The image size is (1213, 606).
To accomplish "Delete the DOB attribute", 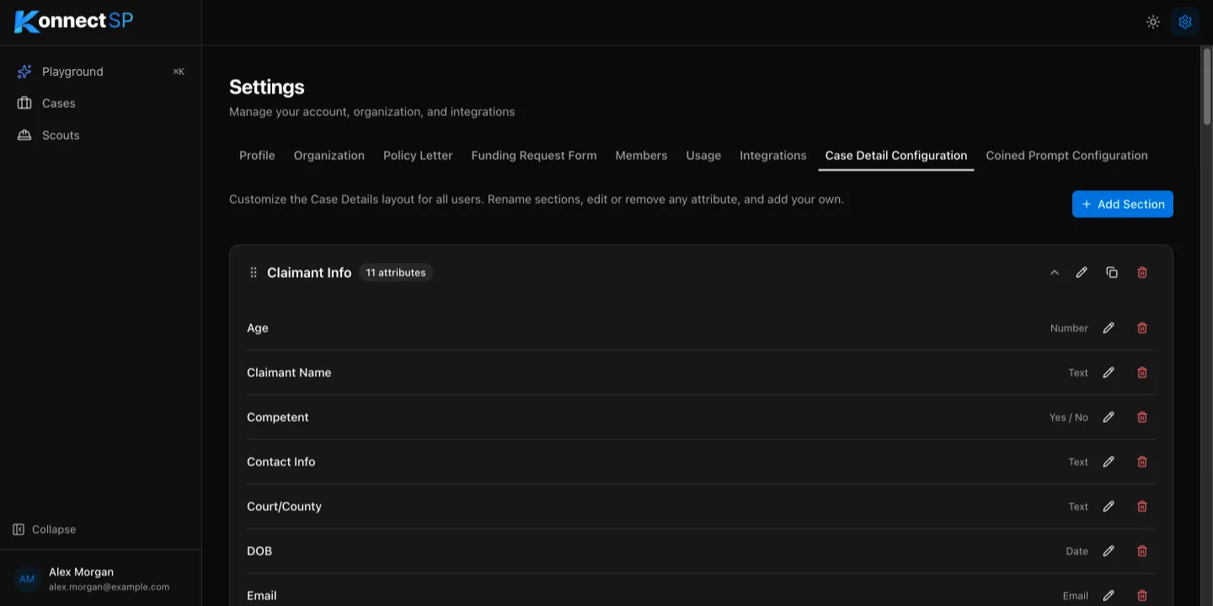I will (1142, 551).
